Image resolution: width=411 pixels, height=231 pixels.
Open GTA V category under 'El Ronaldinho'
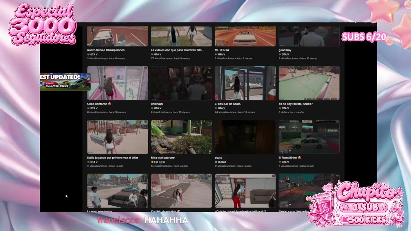tap(285, 162)
